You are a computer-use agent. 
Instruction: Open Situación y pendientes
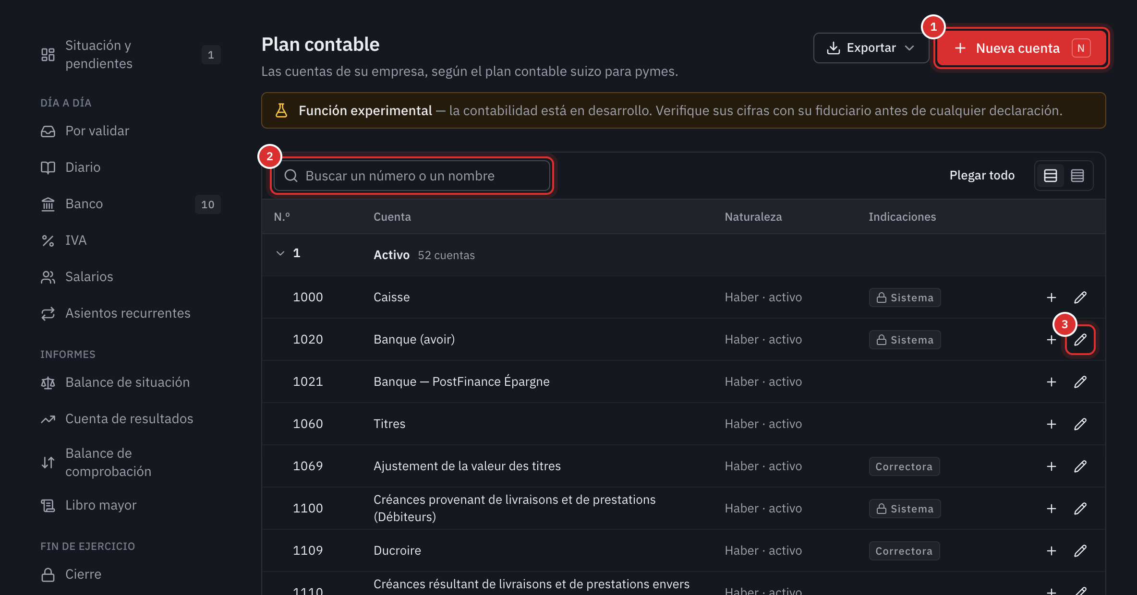click(x=131, y=55)
